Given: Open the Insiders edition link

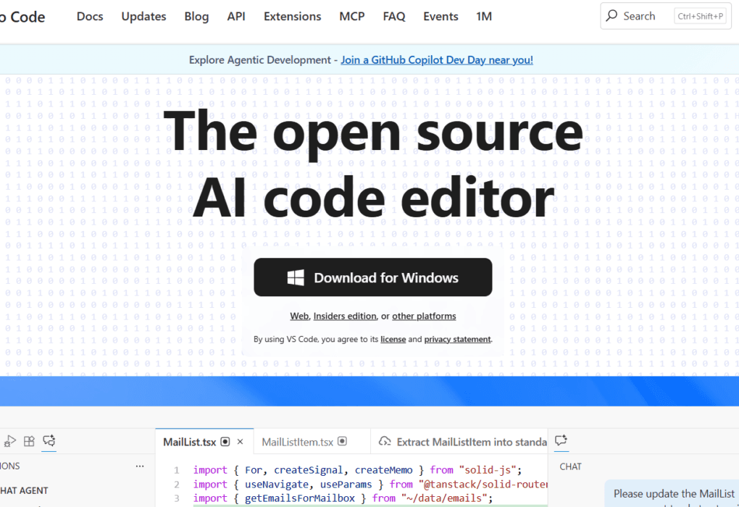Looking at the screenshot, I should 345,316.
